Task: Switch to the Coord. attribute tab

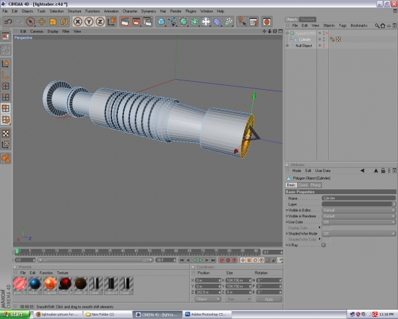Action: pos(303,185)
